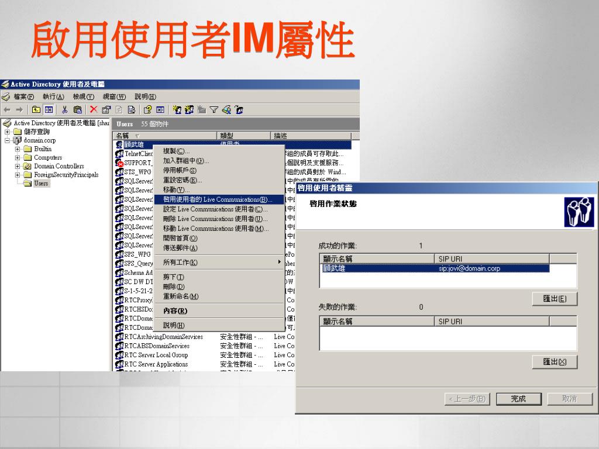
Task: Click the domain.corp server icon
Action: [18, 140]
